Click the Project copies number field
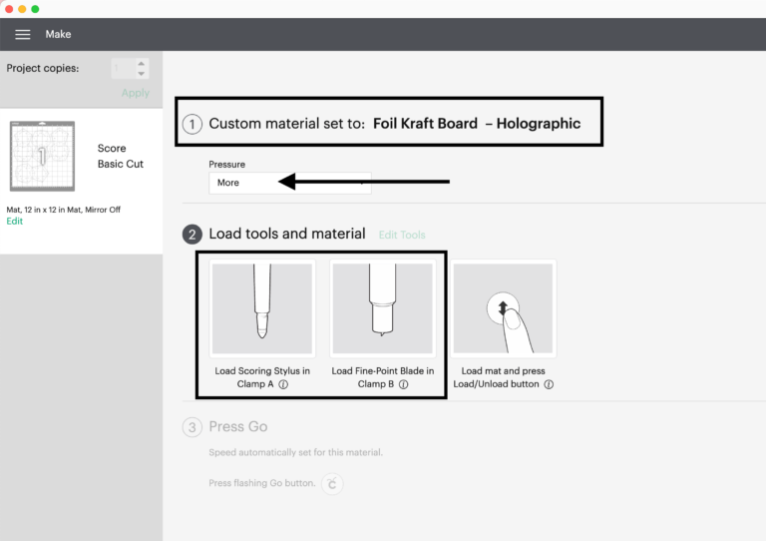Viewport: 766px width, 541px height. pyautogui.click(x=122, y=68)
